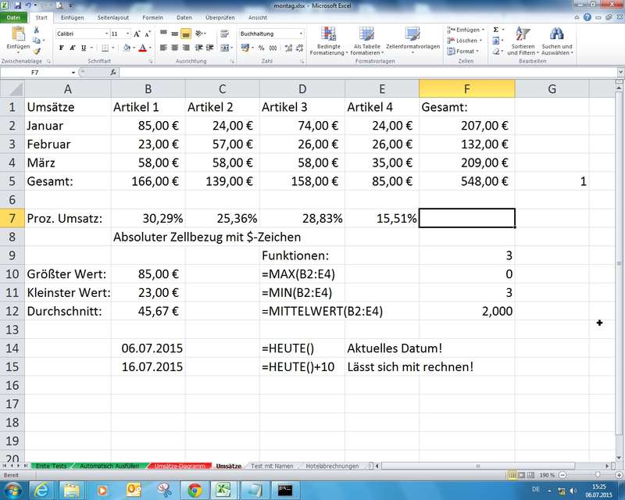Click the increase font size icon

(x=137, y=34)
